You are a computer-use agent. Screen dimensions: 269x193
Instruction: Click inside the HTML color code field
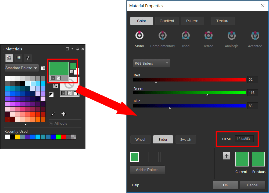point(244,139)
